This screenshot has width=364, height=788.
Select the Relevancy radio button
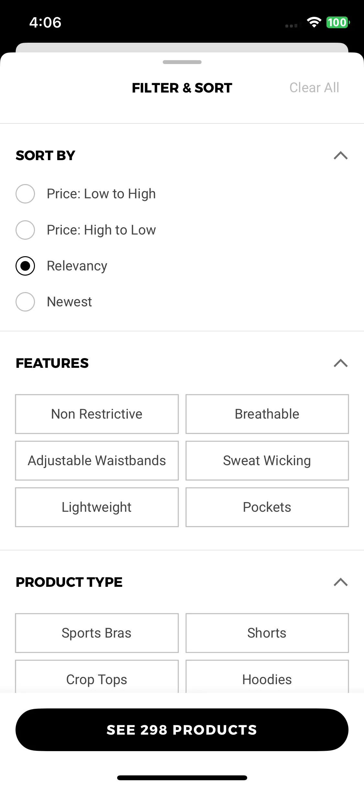pyautogui.click(x=25, y=266)
